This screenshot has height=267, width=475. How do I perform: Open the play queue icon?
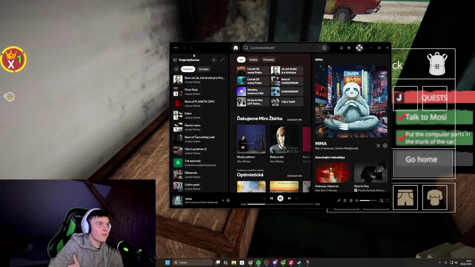pyautogui.click(x=345, y=201)
